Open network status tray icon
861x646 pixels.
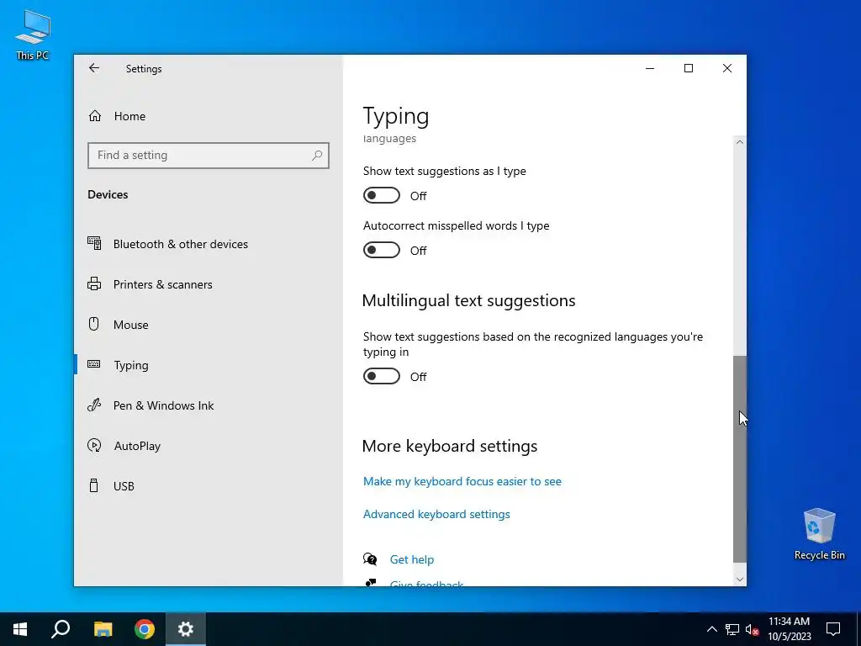(732, 629)
